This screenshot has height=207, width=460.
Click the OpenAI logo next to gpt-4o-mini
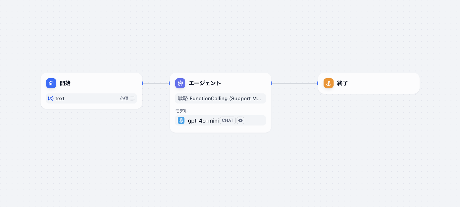tap(181, 120)
